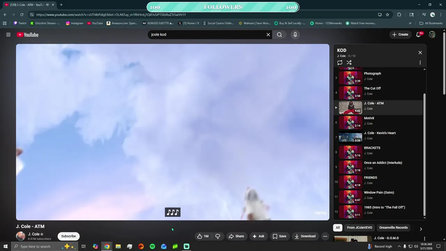The image size is (446, 251).
Task: Open Spotify from the taskbar
Action: (152, 246)
